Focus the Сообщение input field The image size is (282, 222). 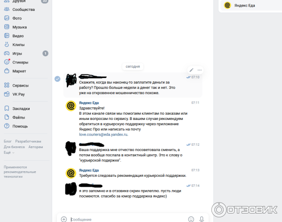pyautogui.click(x=128, y=219)
